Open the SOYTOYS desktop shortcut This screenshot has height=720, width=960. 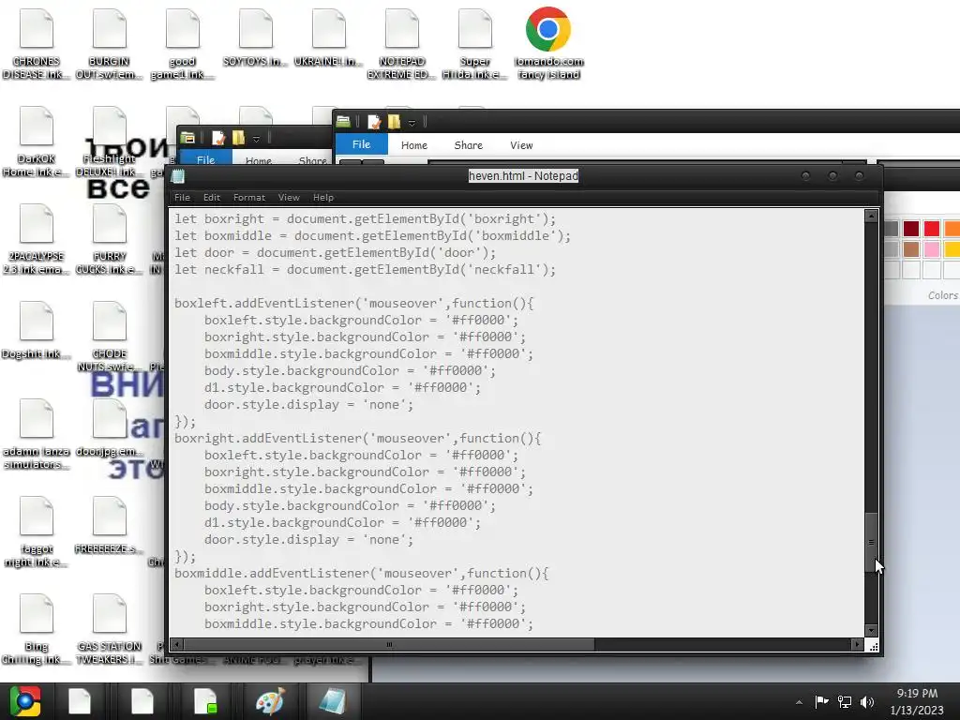255,37
